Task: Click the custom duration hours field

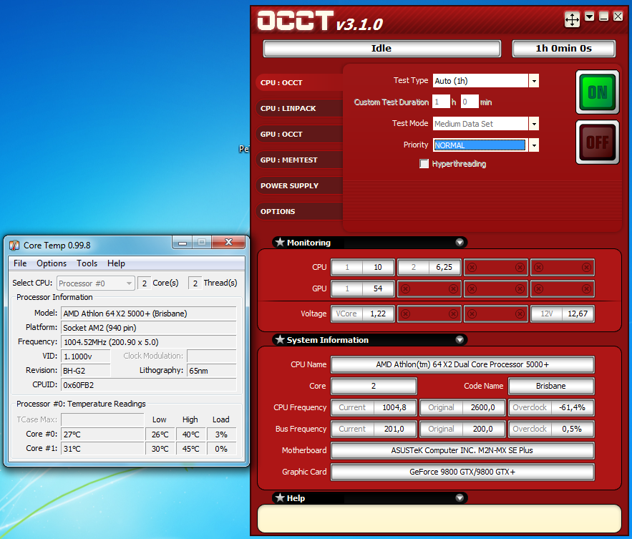Action: click(441, 102)
